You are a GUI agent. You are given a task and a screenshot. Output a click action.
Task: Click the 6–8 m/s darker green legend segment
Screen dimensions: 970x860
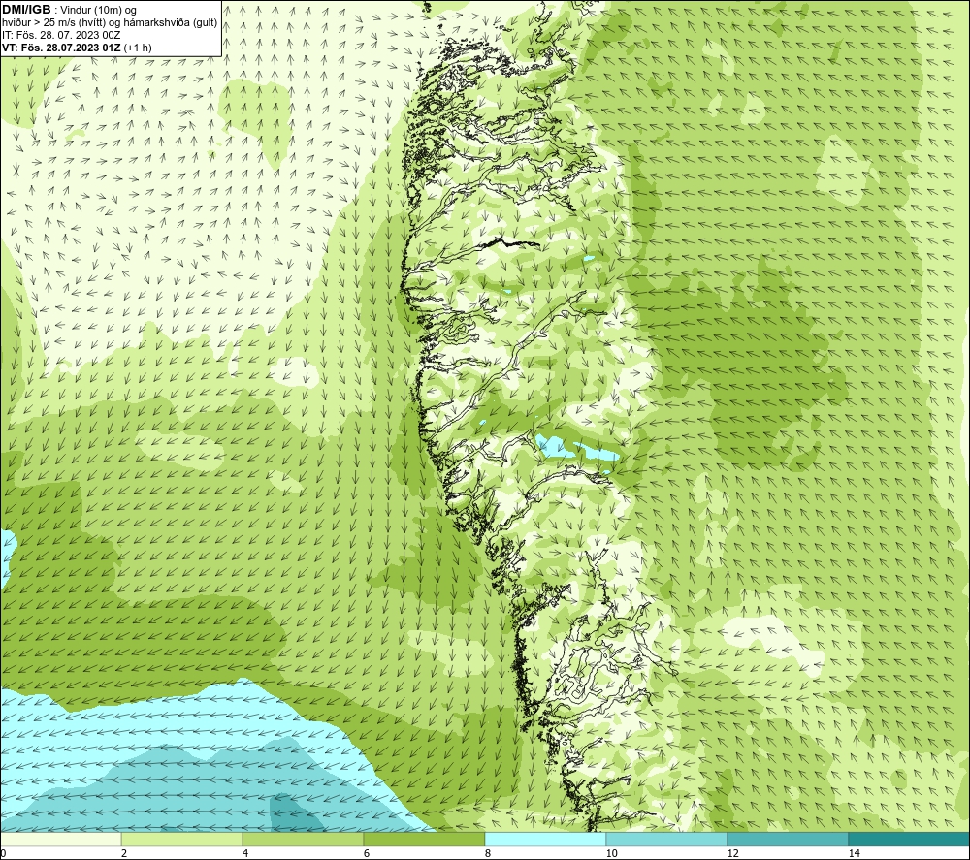click(425, 839)
